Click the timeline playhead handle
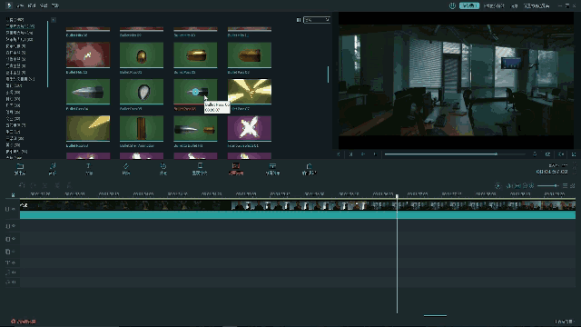The image size is (581, 327). [x=397, y=196]
